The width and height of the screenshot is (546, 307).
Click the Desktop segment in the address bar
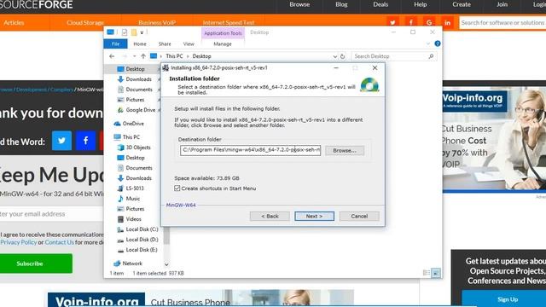201,56
